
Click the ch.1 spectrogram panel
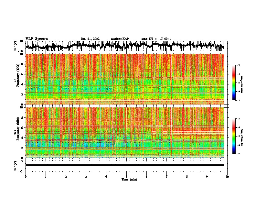pyautogui.click(x=124, y=79)
